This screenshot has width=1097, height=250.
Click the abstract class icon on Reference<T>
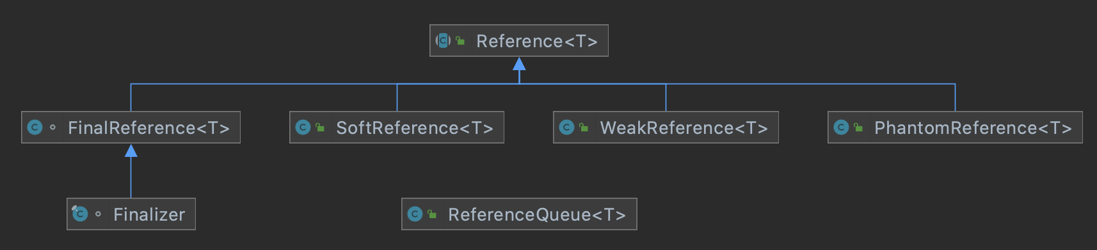[x=443, y=41]
